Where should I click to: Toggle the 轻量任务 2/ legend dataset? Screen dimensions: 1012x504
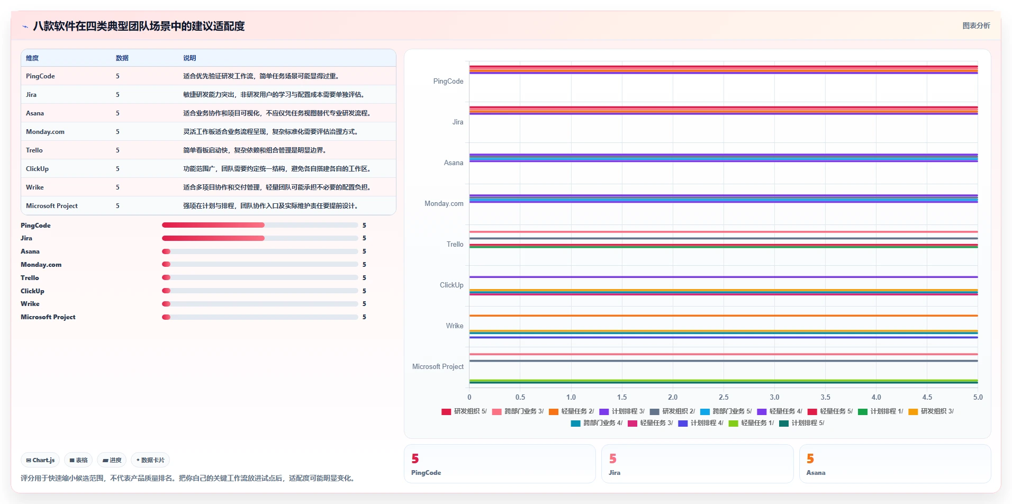(571, 411)
